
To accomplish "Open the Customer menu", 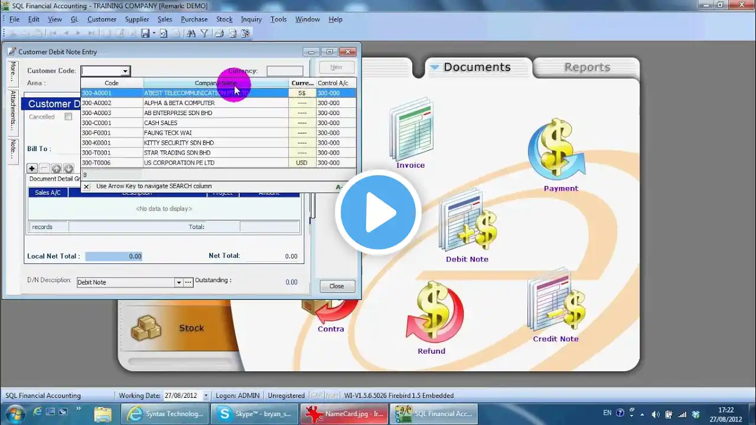I will (102, 19).
